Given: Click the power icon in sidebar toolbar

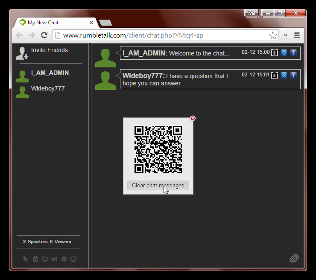Looking at the screenshot, I should [x=73, y=259].
